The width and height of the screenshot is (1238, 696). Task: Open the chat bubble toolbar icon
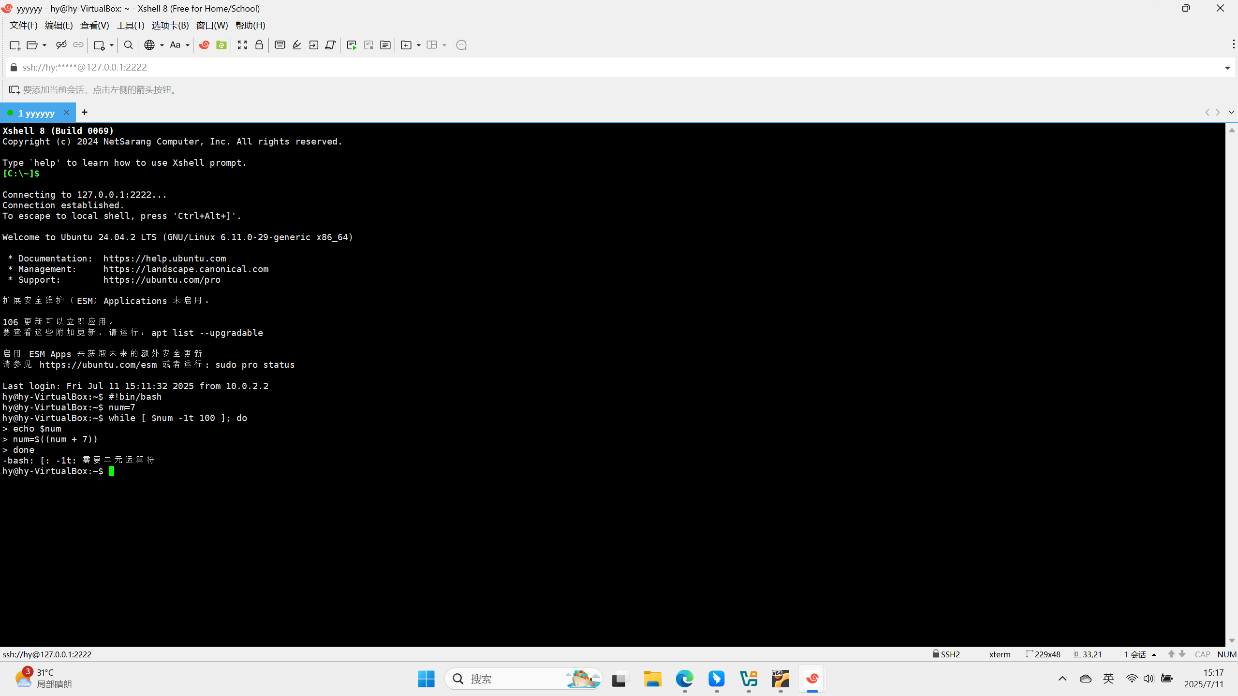(x=461, y=45)
